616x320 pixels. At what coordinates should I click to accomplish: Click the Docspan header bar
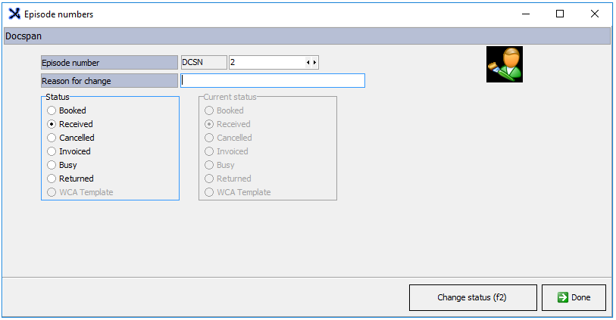[307, 36]
